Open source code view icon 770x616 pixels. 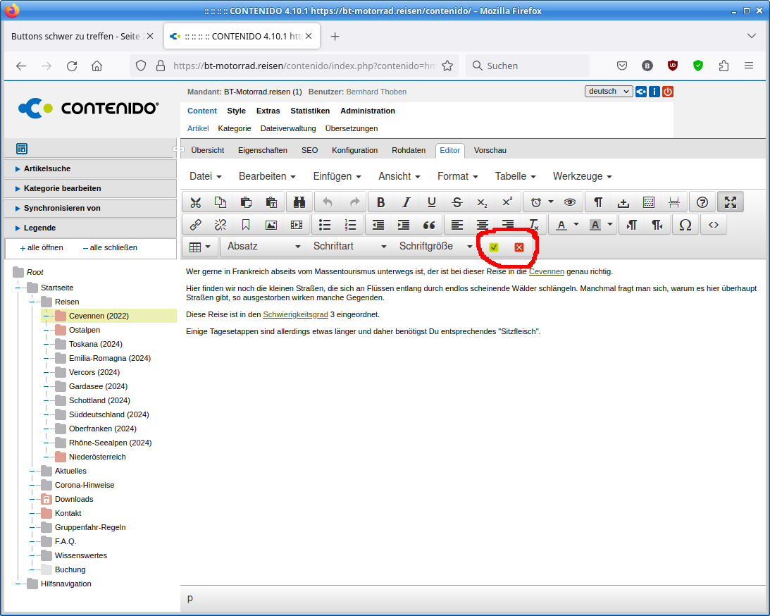point(714,225)
